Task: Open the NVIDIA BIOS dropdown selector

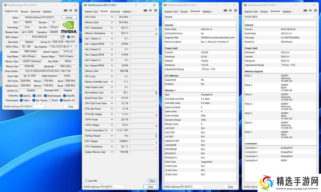Action: [280, 17]
